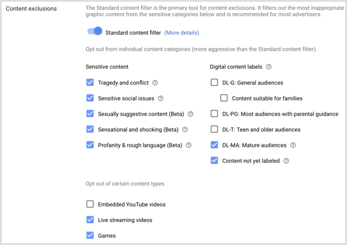Check DL-PG parental guidance option
The width and height of the screenshot is (347, 245).
pyautogui.click(x=215, y=114)
